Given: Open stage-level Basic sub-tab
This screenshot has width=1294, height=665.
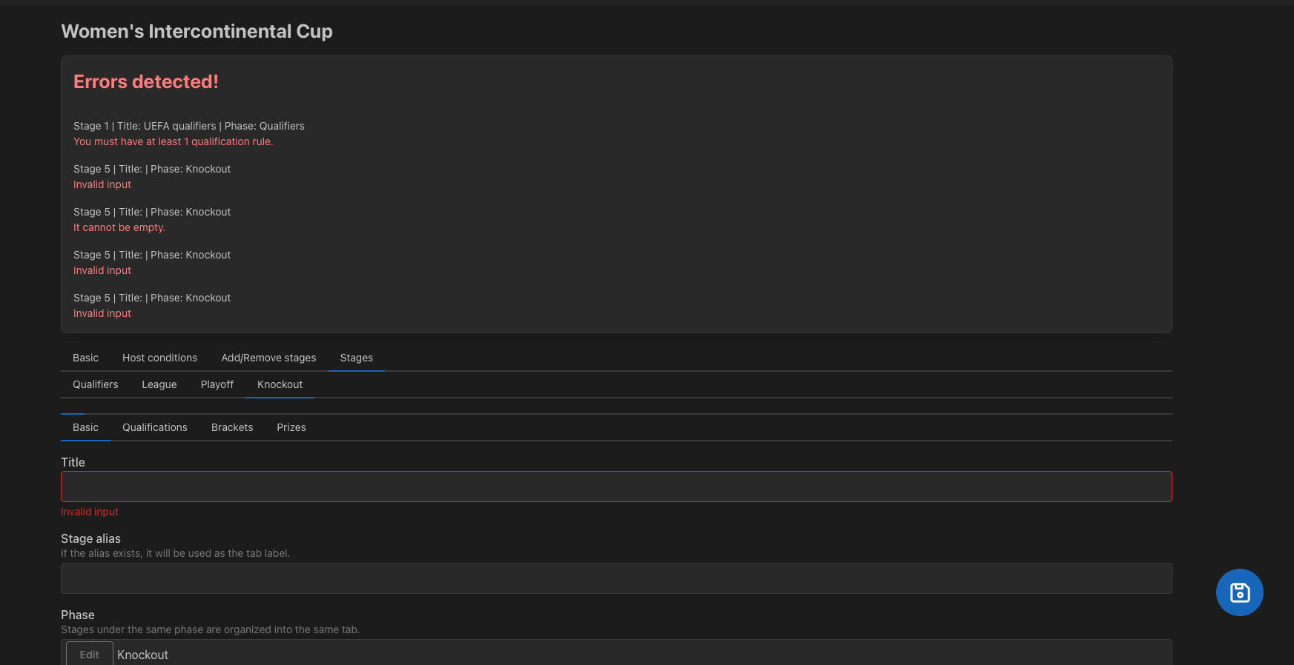Looking at the screenshot, I should pyautogui.click(x=85, y=427).
